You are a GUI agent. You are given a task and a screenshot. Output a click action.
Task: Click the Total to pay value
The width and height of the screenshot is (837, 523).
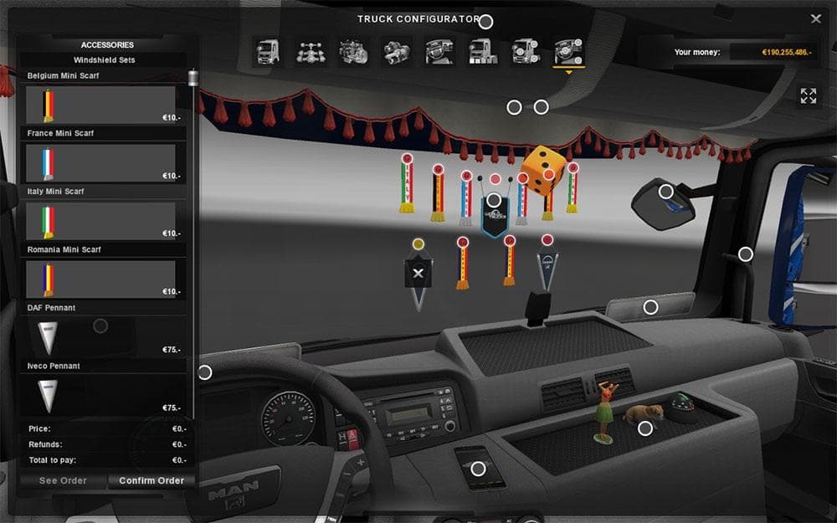coord(177,460)
